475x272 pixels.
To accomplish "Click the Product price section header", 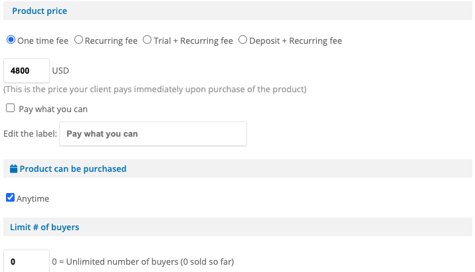I will click(39, 11).
